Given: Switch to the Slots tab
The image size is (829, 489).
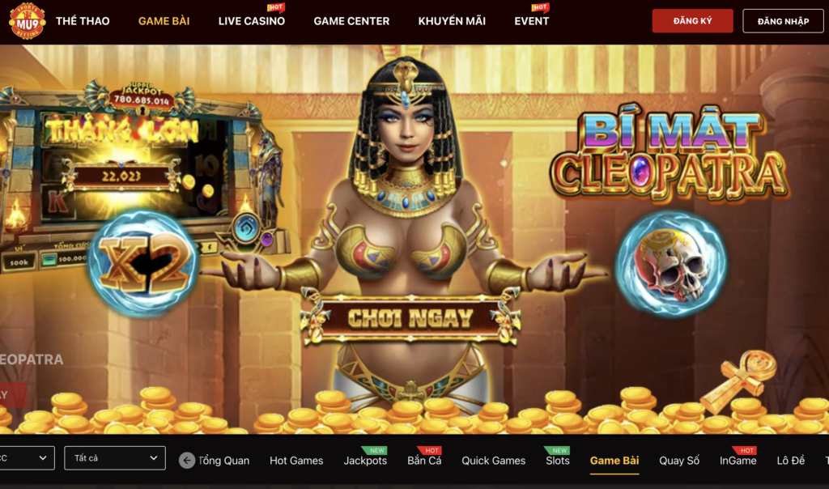Looking at the screenshot, I should click(558, 461).
